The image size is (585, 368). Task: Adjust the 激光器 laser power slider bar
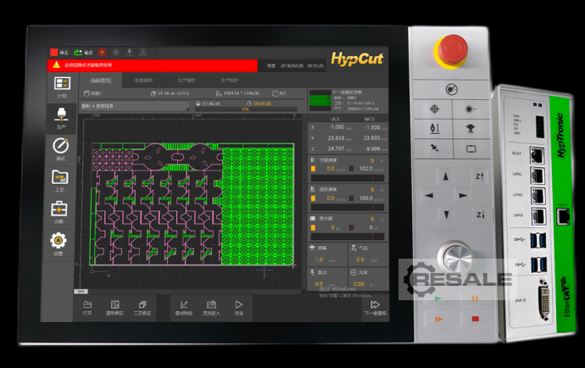pos(348,237)
